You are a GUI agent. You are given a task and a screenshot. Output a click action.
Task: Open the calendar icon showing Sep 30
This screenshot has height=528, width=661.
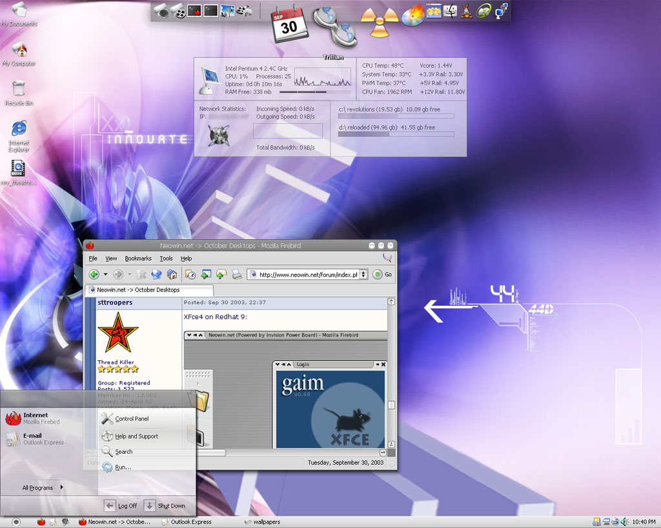289,23
